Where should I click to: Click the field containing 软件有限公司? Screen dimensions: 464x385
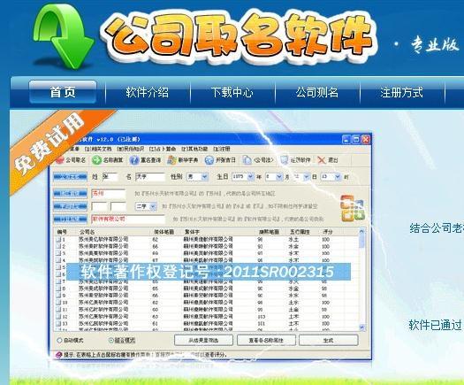[128, 219]
